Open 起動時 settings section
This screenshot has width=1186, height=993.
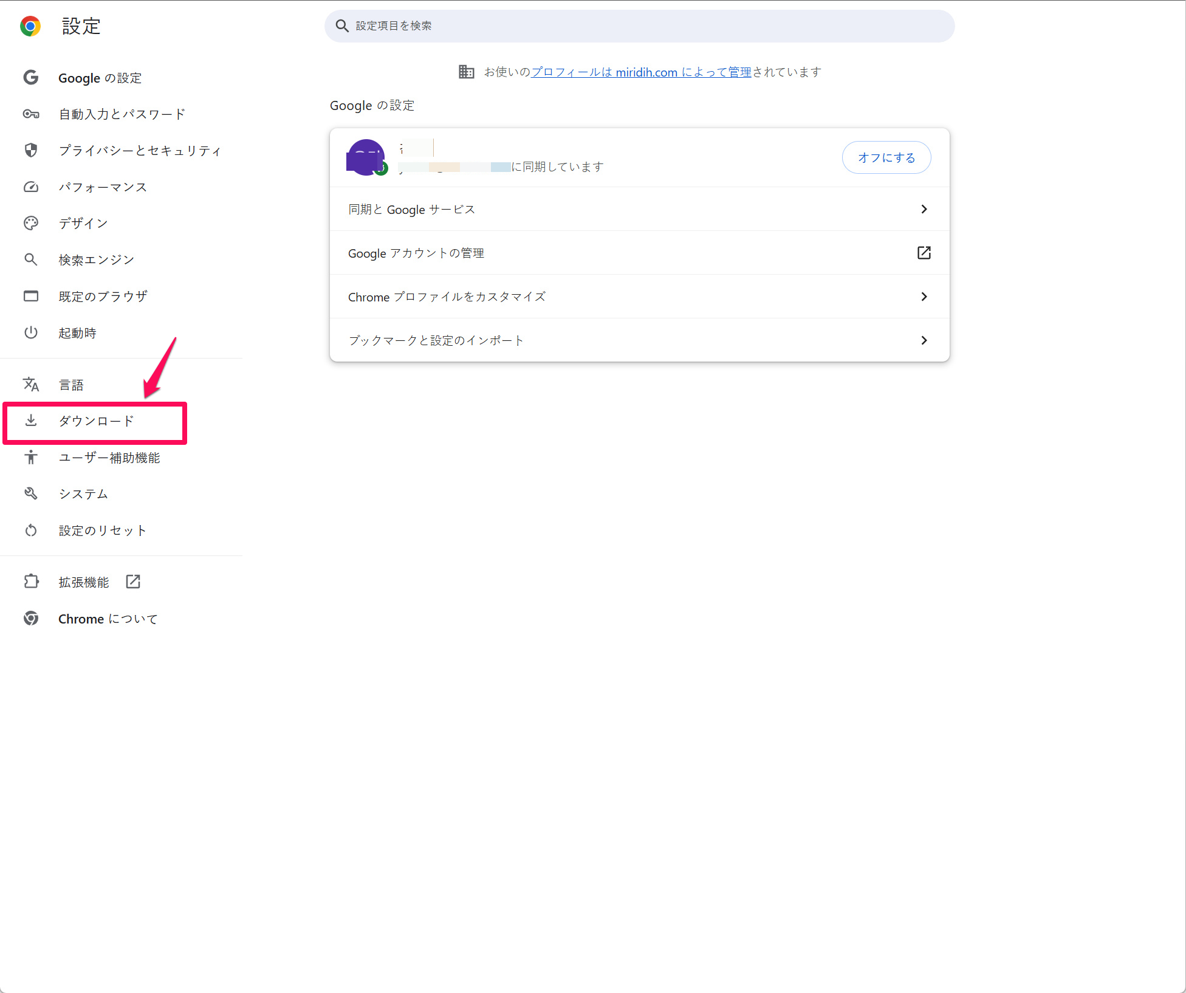[77, 333]
